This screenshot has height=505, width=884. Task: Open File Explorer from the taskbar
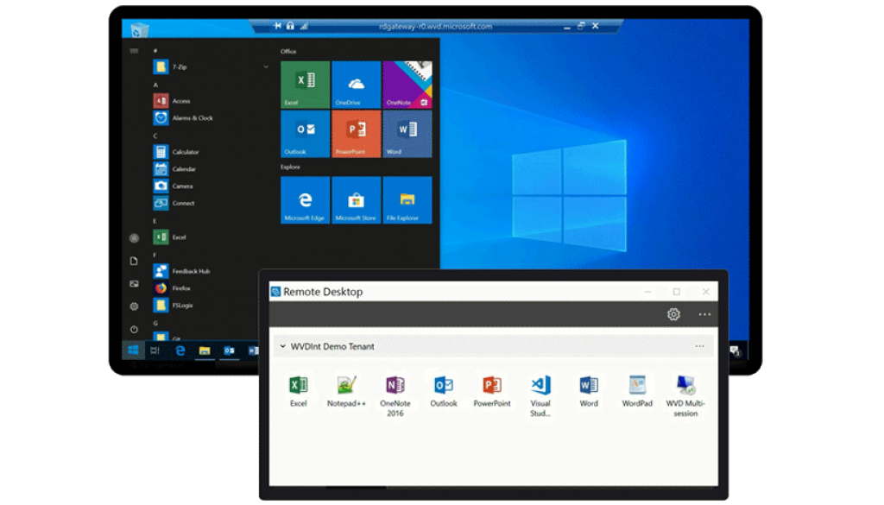tap(205, 350)
